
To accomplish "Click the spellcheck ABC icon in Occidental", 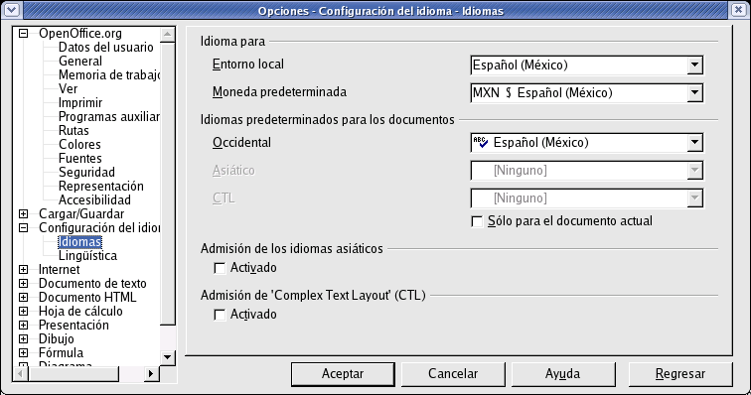I will tap(481, 142).
